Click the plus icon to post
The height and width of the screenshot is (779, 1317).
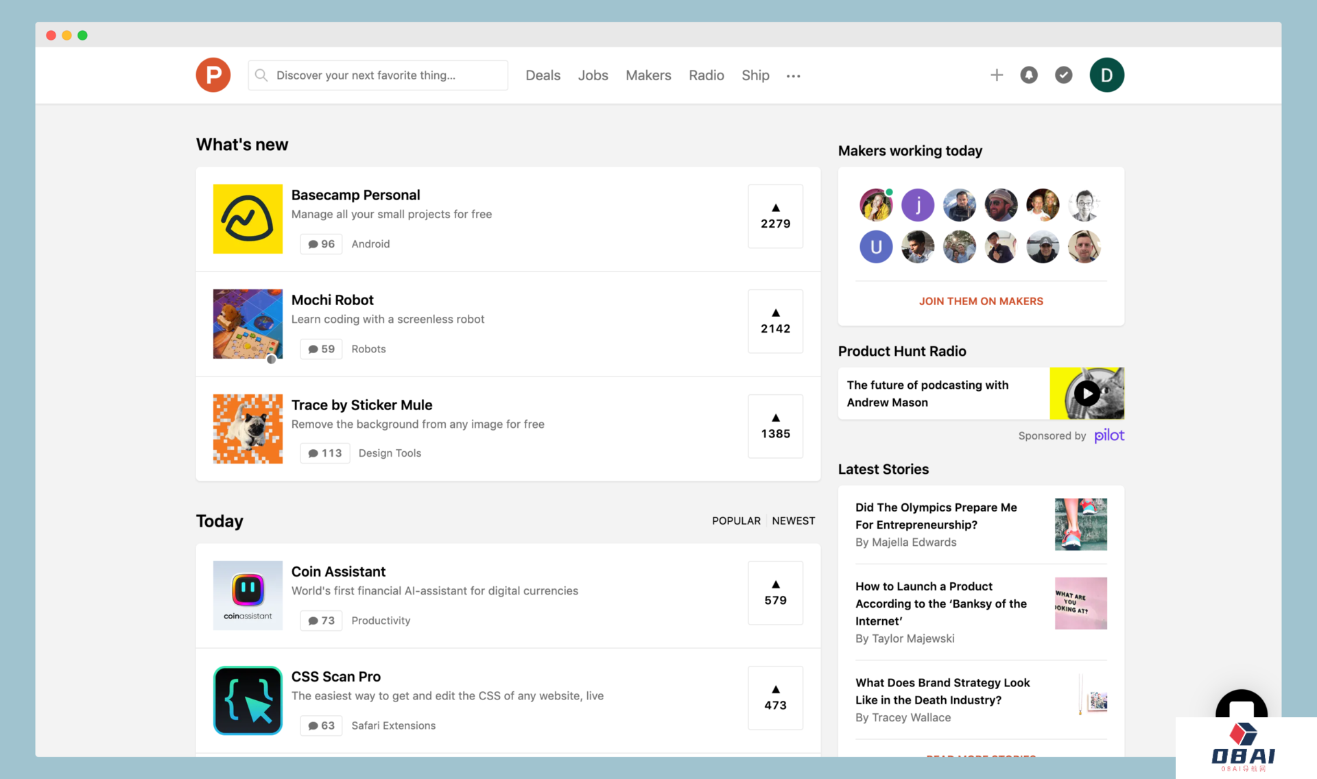pos(997,75)
